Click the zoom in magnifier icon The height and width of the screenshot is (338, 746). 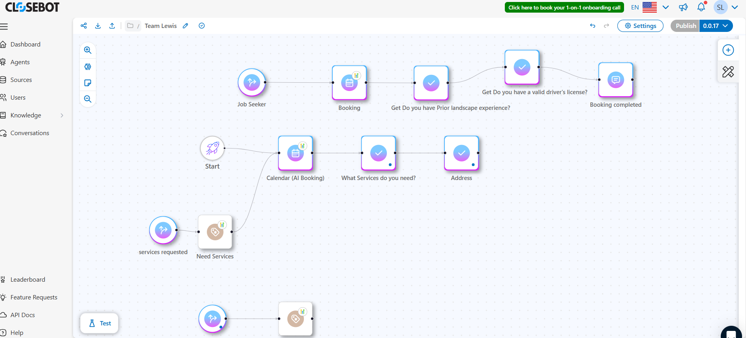[88, 50]
